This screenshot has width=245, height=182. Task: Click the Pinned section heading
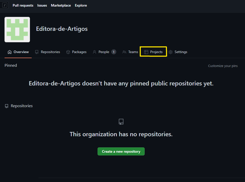tap(11, 65)
